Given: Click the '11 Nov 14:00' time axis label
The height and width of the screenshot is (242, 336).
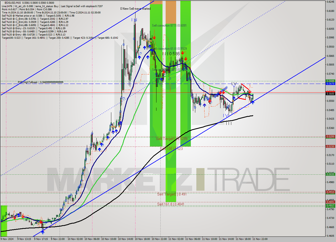Looking at the screenshot, I should pyautogui.click(x=227, y=239).
